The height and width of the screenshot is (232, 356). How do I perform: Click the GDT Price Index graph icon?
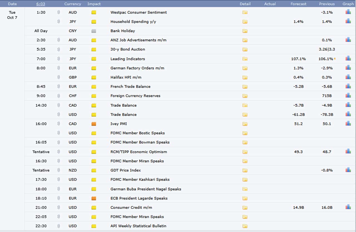[x=348, y=170]
